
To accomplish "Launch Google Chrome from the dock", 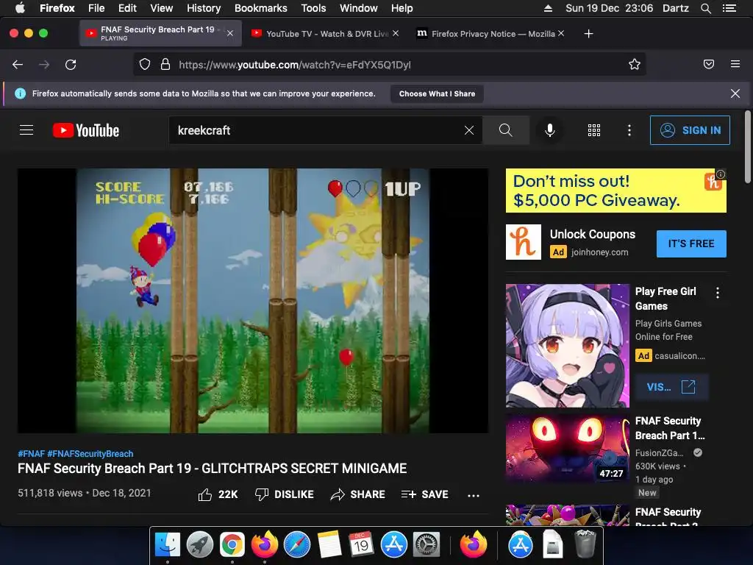I will [x=232, y=545].
